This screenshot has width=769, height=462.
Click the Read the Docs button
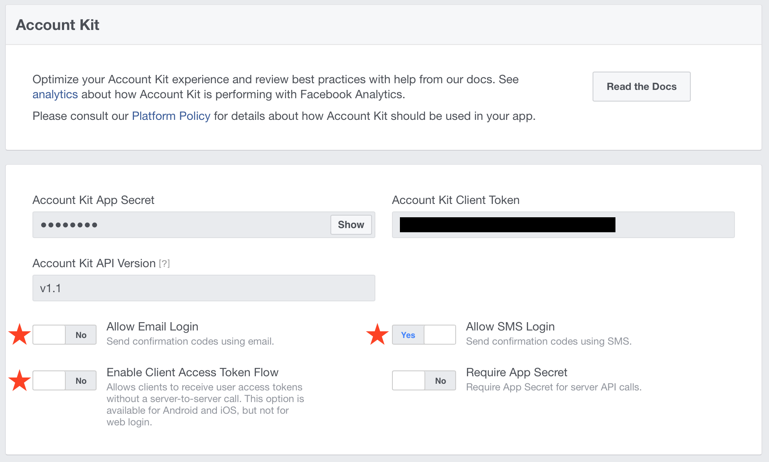[x=641, y=87]
